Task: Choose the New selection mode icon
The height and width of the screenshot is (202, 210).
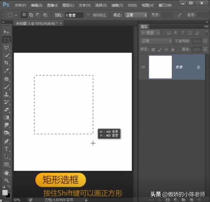Action: (x=24, y=15)
